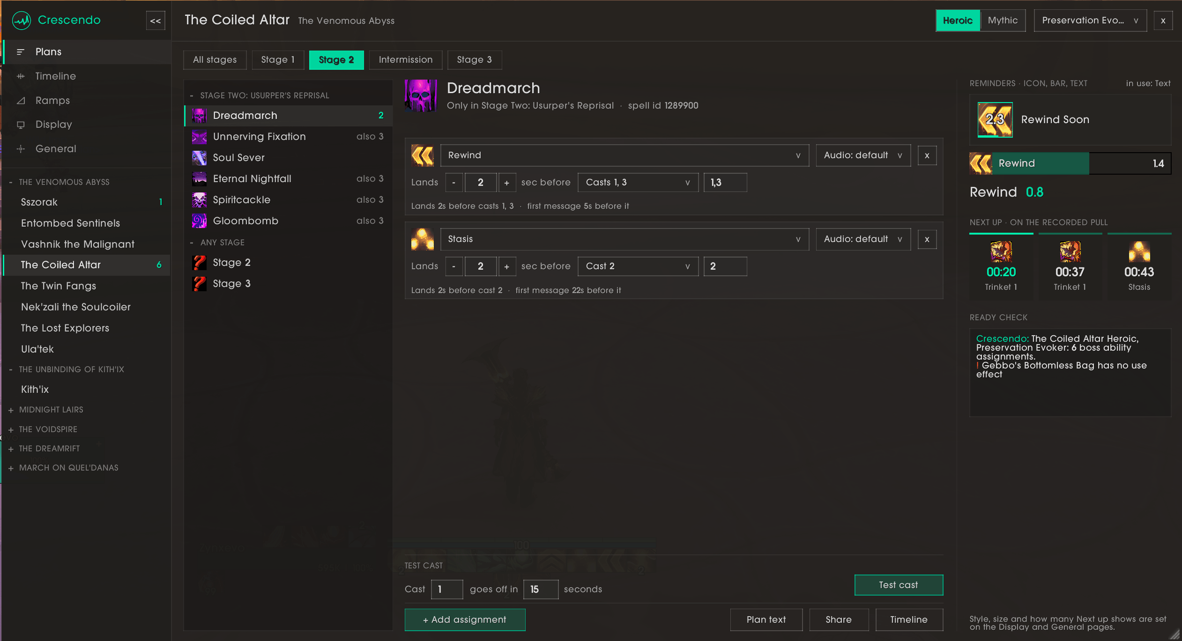1182x641 pixels.
Task: Switch difficulty to Mythic
Action: [x=1003, y=21]
